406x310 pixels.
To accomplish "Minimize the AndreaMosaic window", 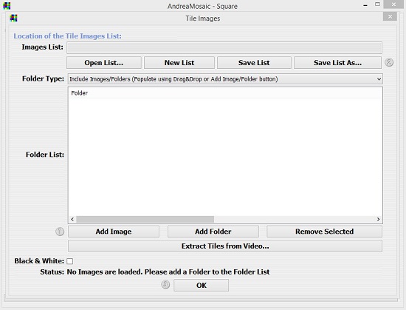I will pyautogui.click(x=365, y=5).
